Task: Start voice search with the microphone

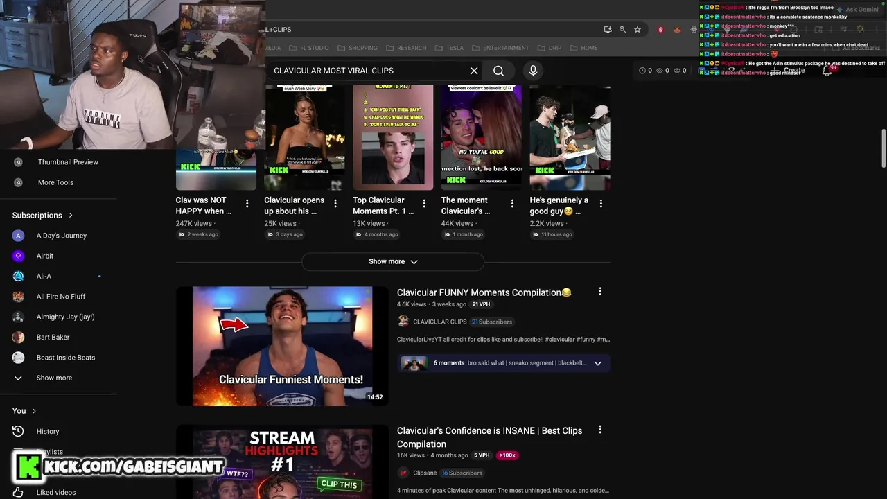Action: [x=533, y=71]
